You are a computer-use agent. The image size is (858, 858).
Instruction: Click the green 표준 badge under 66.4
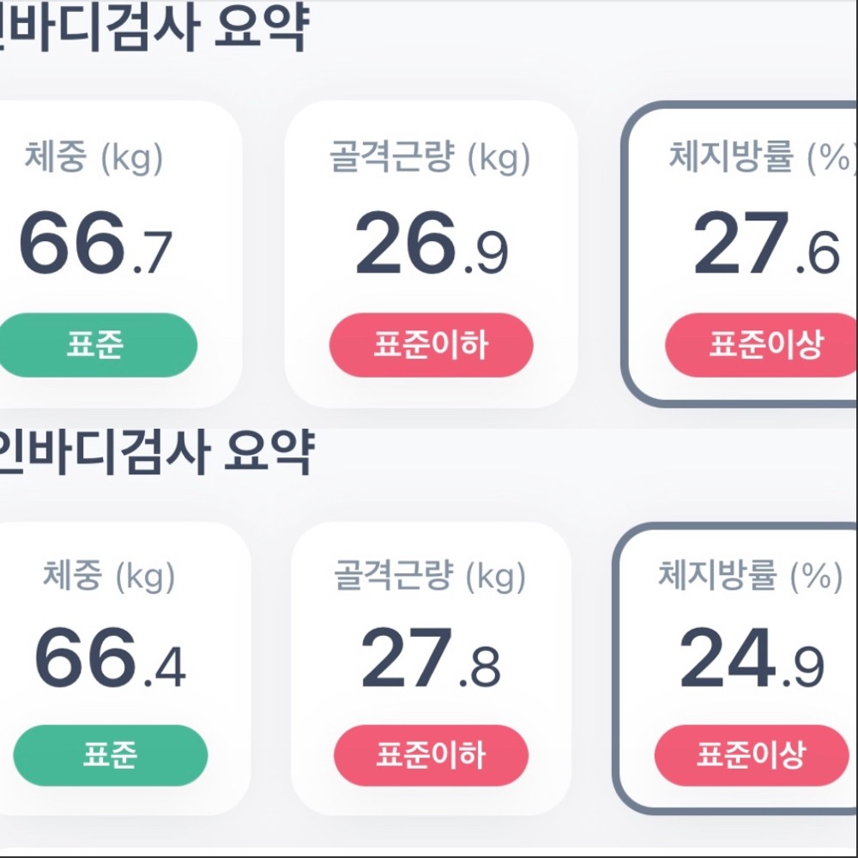pyautogui.click(x=111, y=756)
